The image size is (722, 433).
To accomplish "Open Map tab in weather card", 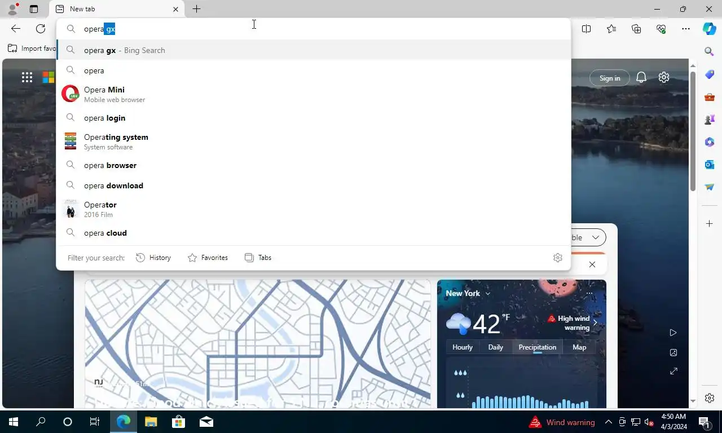I will tap(579, 347).
